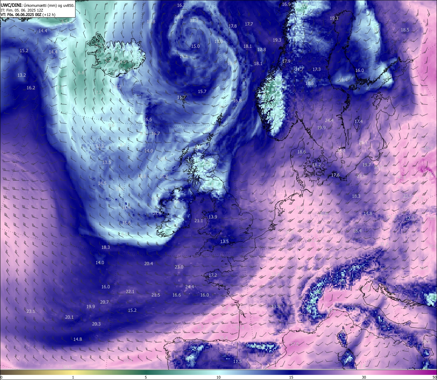Click the colorbar tick label '5'

click(x=146, y=377)
